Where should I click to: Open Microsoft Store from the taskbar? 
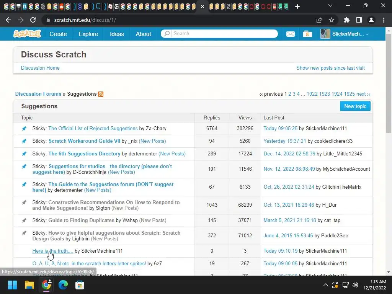click(80, 285)
